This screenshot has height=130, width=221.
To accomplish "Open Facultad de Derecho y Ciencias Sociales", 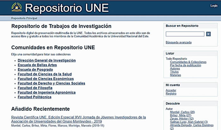I will coord(51,83).
